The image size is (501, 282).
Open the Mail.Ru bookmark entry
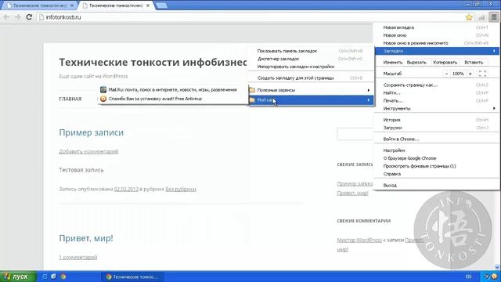pyautogui.click(x=173, y=90)
